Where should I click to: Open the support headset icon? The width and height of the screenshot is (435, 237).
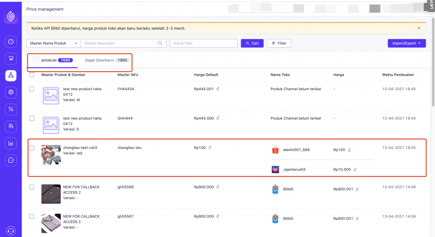[x=11, y=231]
